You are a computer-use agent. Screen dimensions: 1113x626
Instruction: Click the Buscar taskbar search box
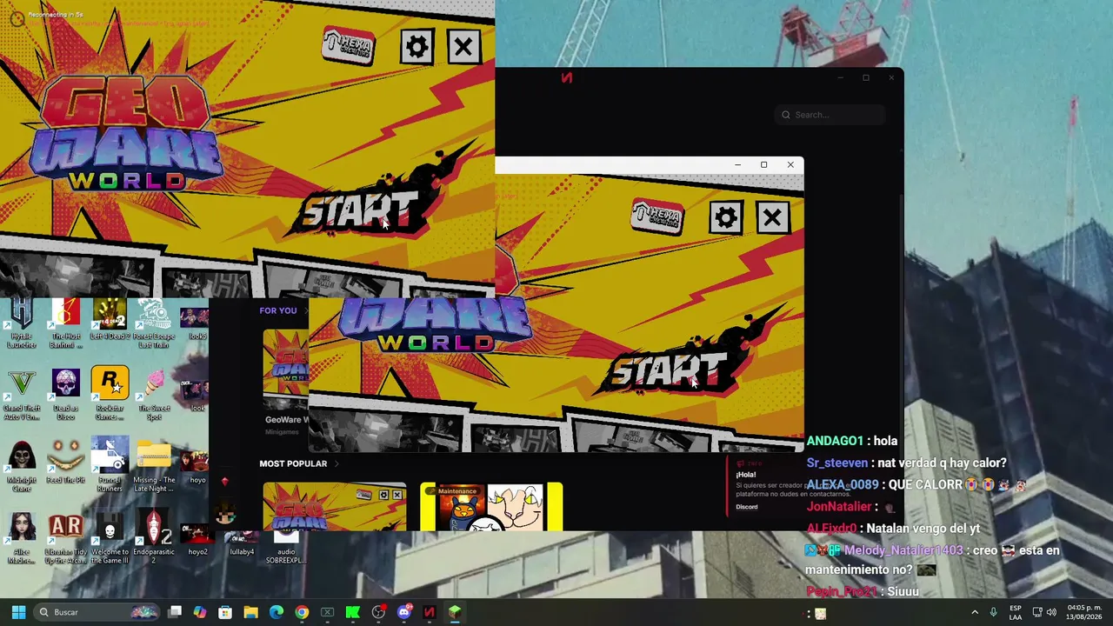[97, 612]
